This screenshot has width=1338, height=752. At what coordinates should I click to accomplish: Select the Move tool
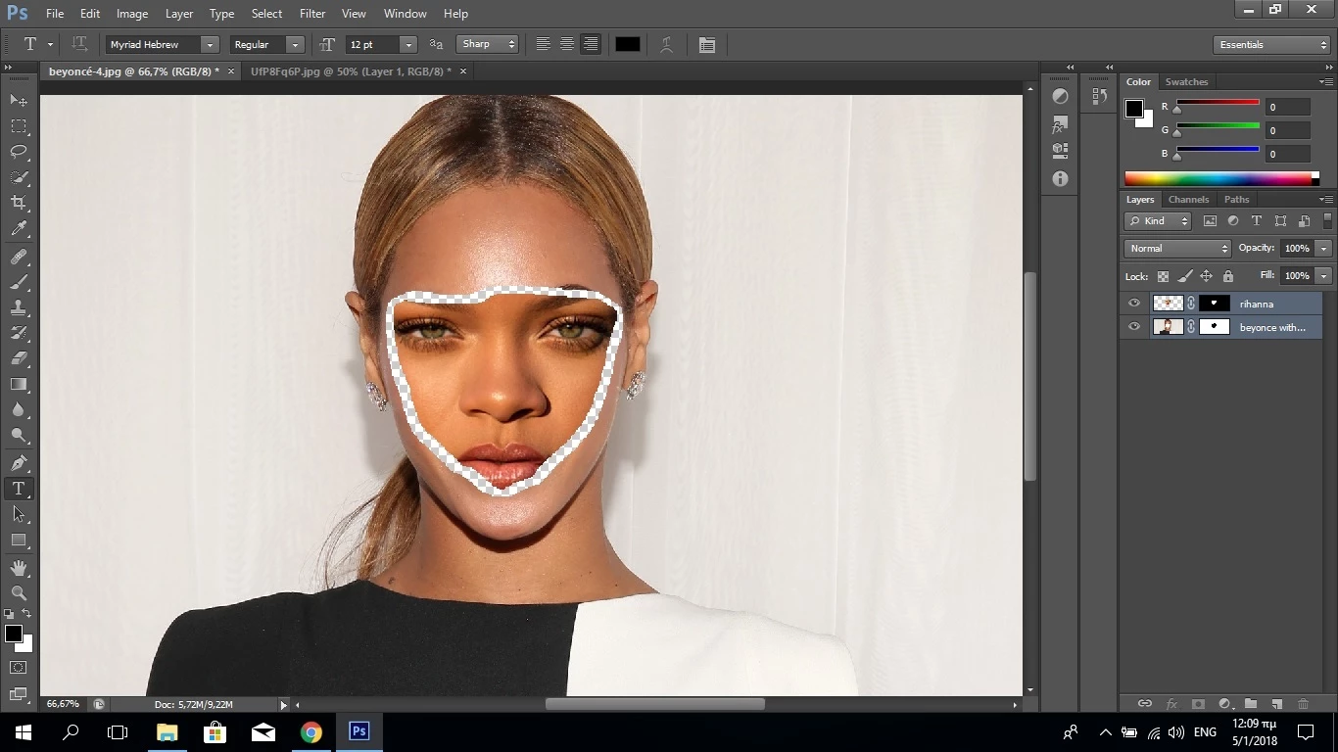click(19, 101)
